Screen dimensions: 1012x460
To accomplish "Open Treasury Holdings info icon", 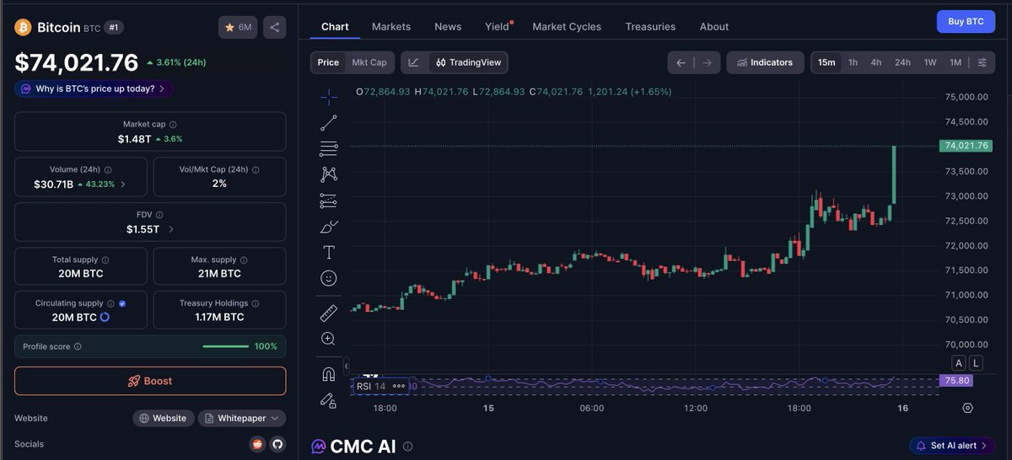I will coord(256,303).
